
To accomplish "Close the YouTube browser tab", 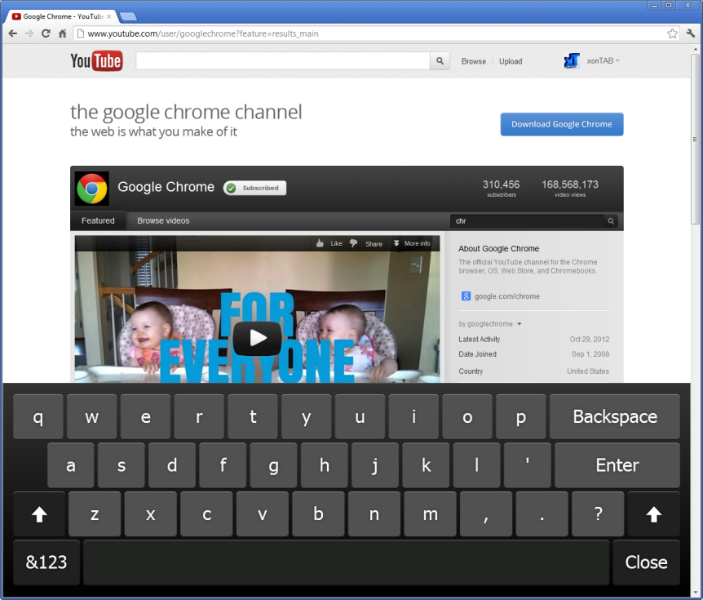I will click(109, 16).
